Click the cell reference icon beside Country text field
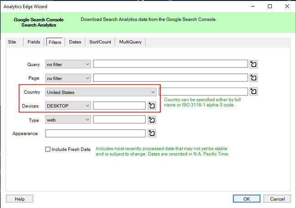 254,92
